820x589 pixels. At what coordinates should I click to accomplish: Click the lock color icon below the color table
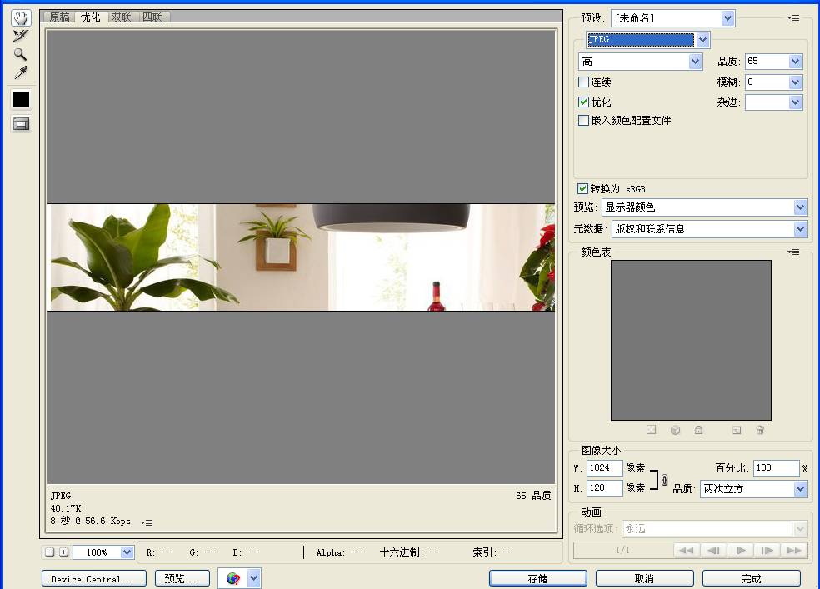[x=699, y=430]
